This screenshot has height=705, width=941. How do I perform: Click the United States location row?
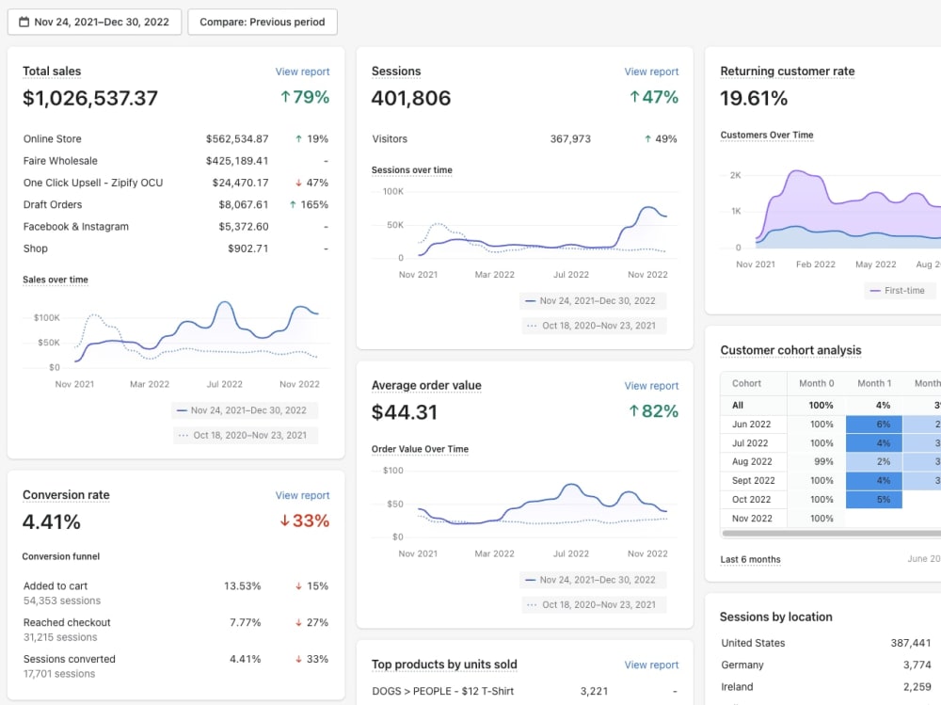[x=826, y=643]
